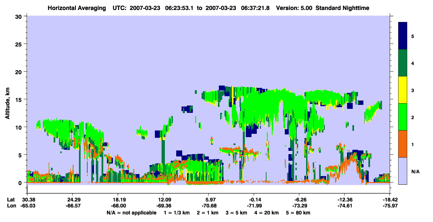Click the colorbar label 'N/A'
The height and width of the screenshot is (222, 433).
point(415,171)
